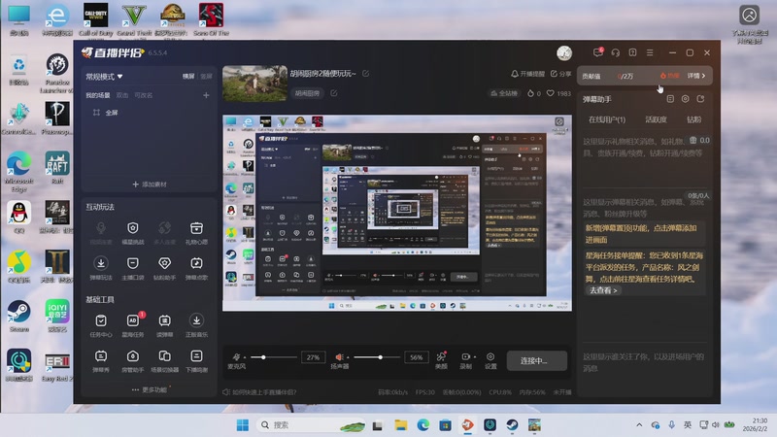Open hamburger main menu icon
This screenshot has height=437, width=777.
650,52
